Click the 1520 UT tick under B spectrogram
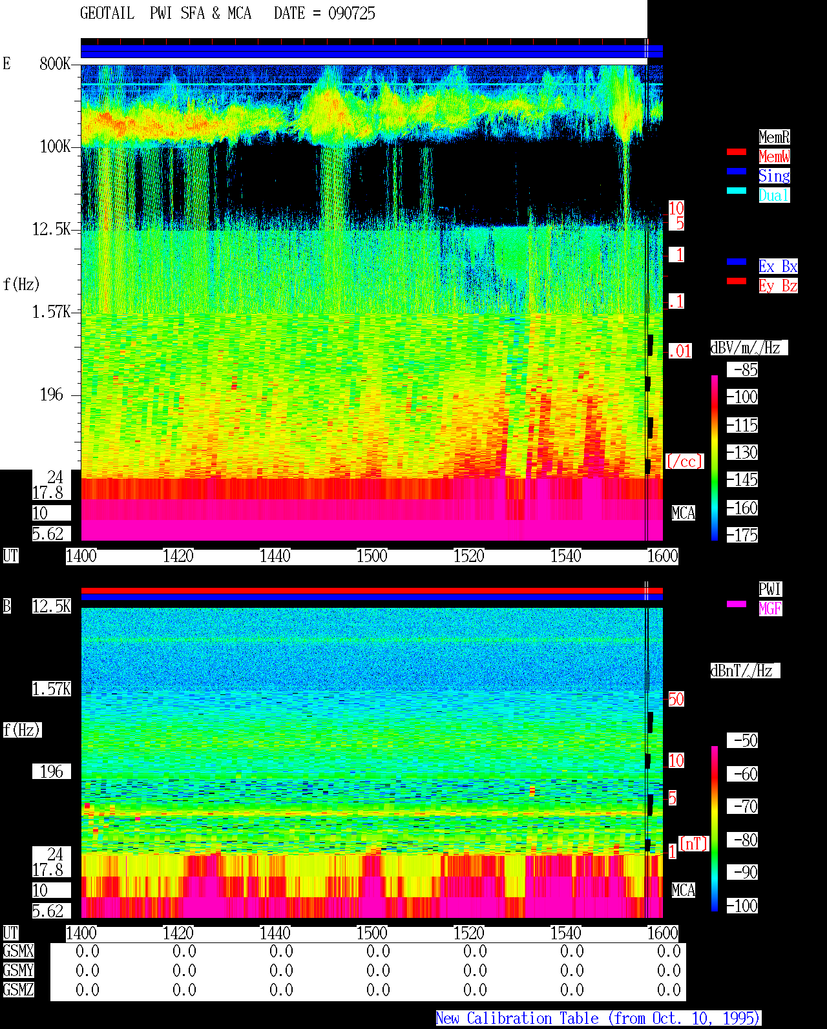The height and width of the screenshot is (1029, 827). pos(468,933)
